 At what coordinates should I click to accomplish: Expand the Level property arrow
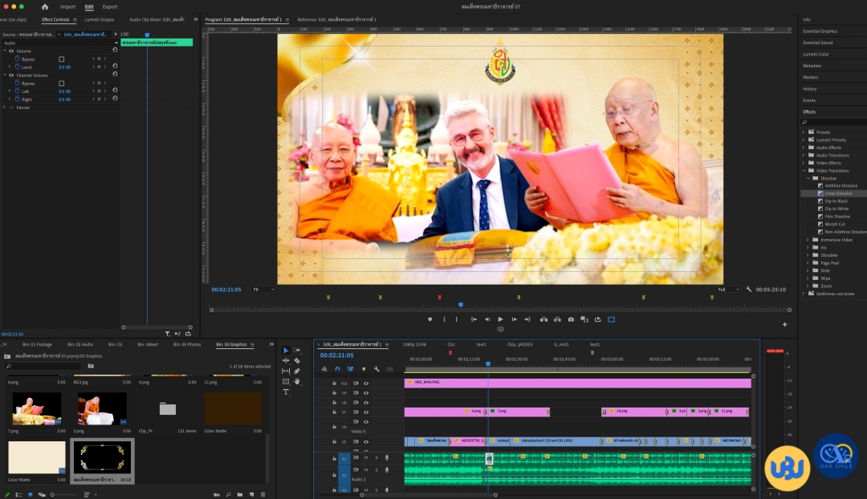(10, 67)
